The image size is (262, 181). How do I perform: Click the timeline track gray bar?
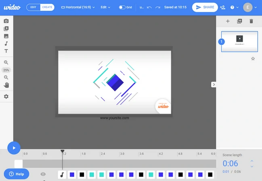(119, 164)
